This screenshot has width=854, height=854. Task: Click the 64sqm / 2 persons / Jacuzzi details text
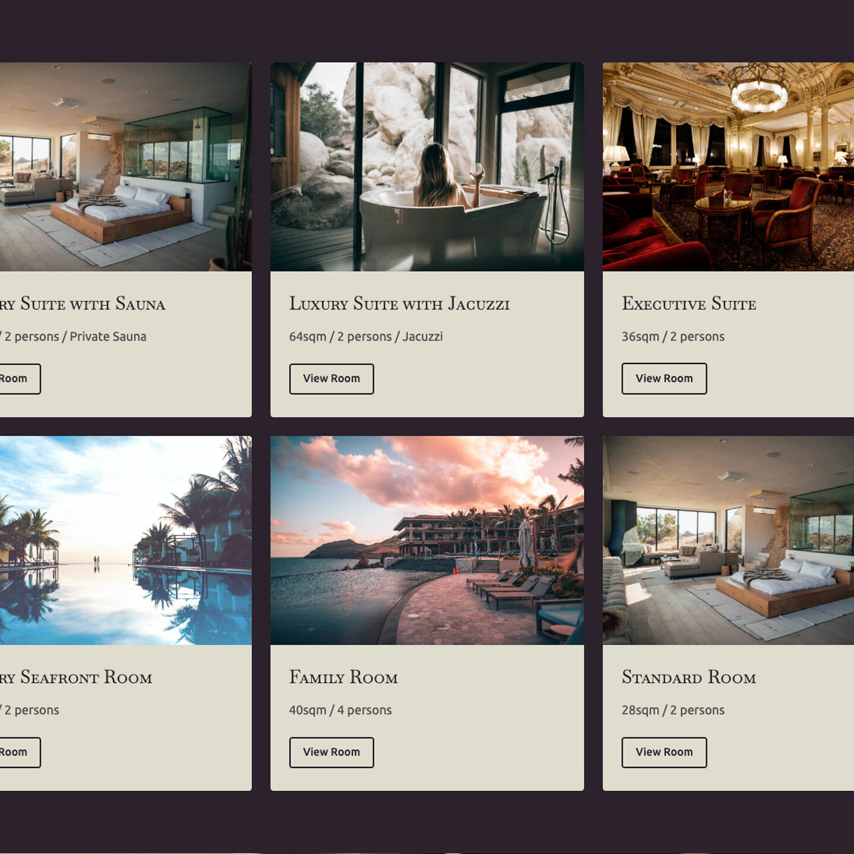tap(366, 336)
